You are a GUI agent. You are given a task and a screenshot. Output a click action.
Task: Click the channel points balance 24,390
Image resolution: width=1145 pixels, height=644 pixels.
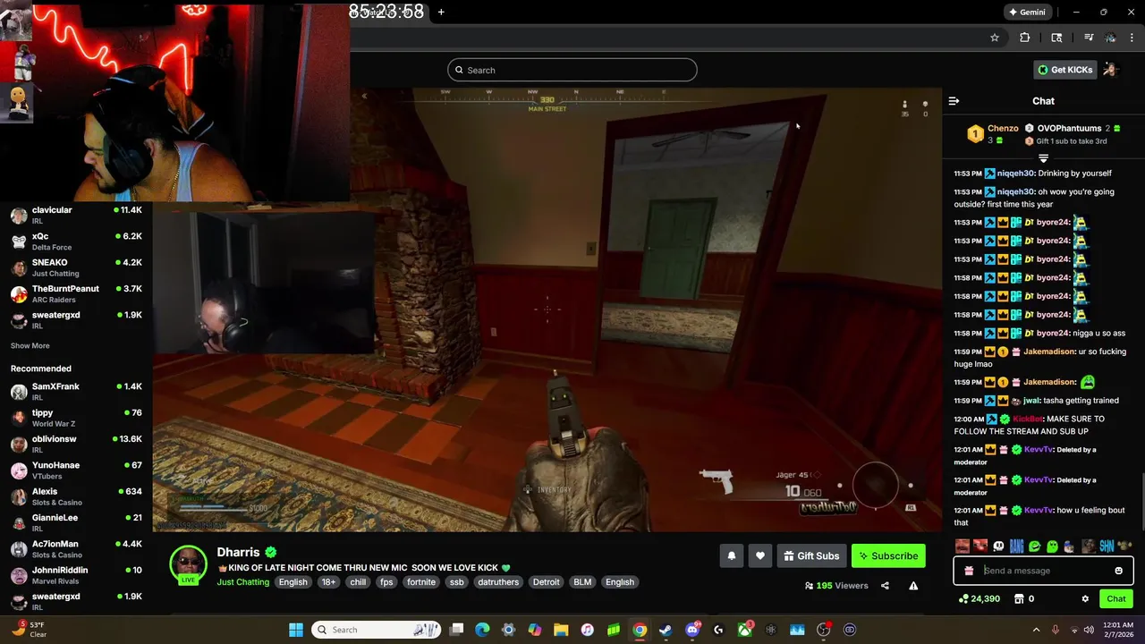click(x=979, y=598)
